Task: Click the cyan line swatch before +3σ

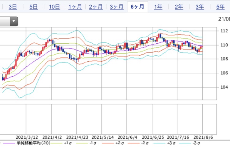Action: coord(159,143)
